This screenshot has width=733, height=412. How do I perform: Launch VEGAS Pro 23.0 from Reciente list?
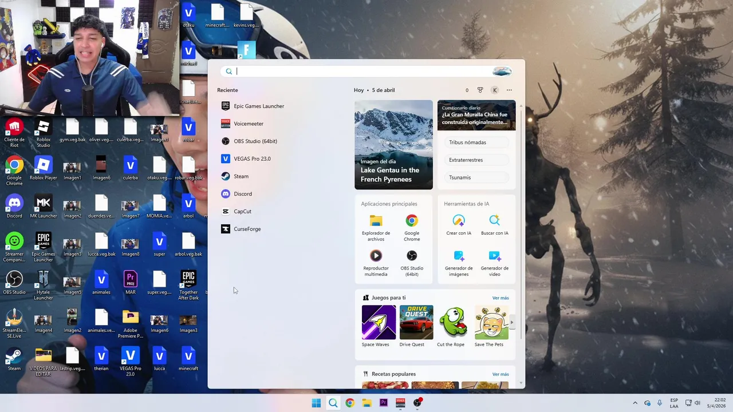[x=246, y=159]
